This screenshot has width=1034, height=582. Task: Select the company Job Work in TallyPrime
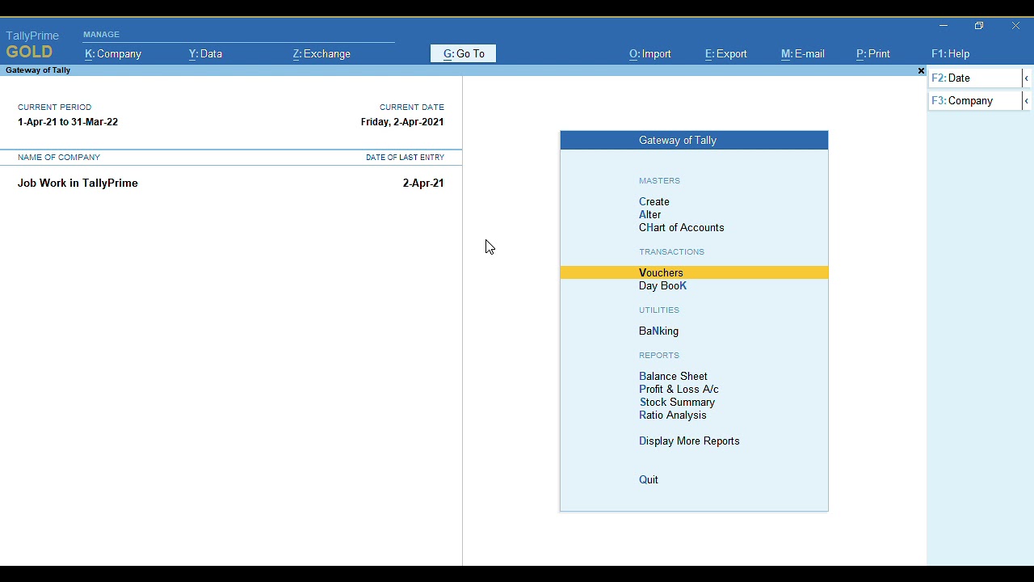pos(78,183)
